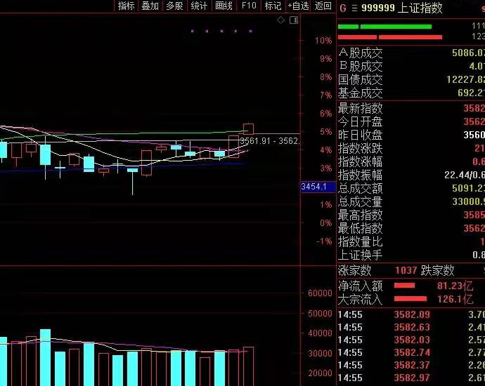The height and width of the screenshot is (386, 485).
Task: Select the first 14:55 trade row
Action: (x=411, y=314)
